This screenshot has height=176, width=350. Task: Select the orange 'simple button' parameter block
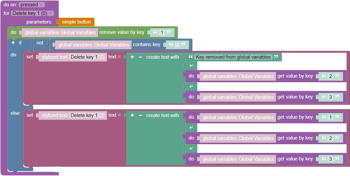click(76, 22)
